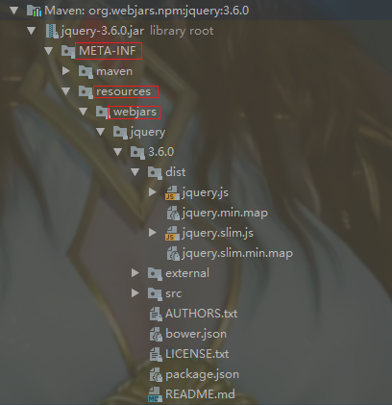Click the jquery-3.6.0.jar archive icon
Screen dimensions: 392x405
[x=52, y=31]
